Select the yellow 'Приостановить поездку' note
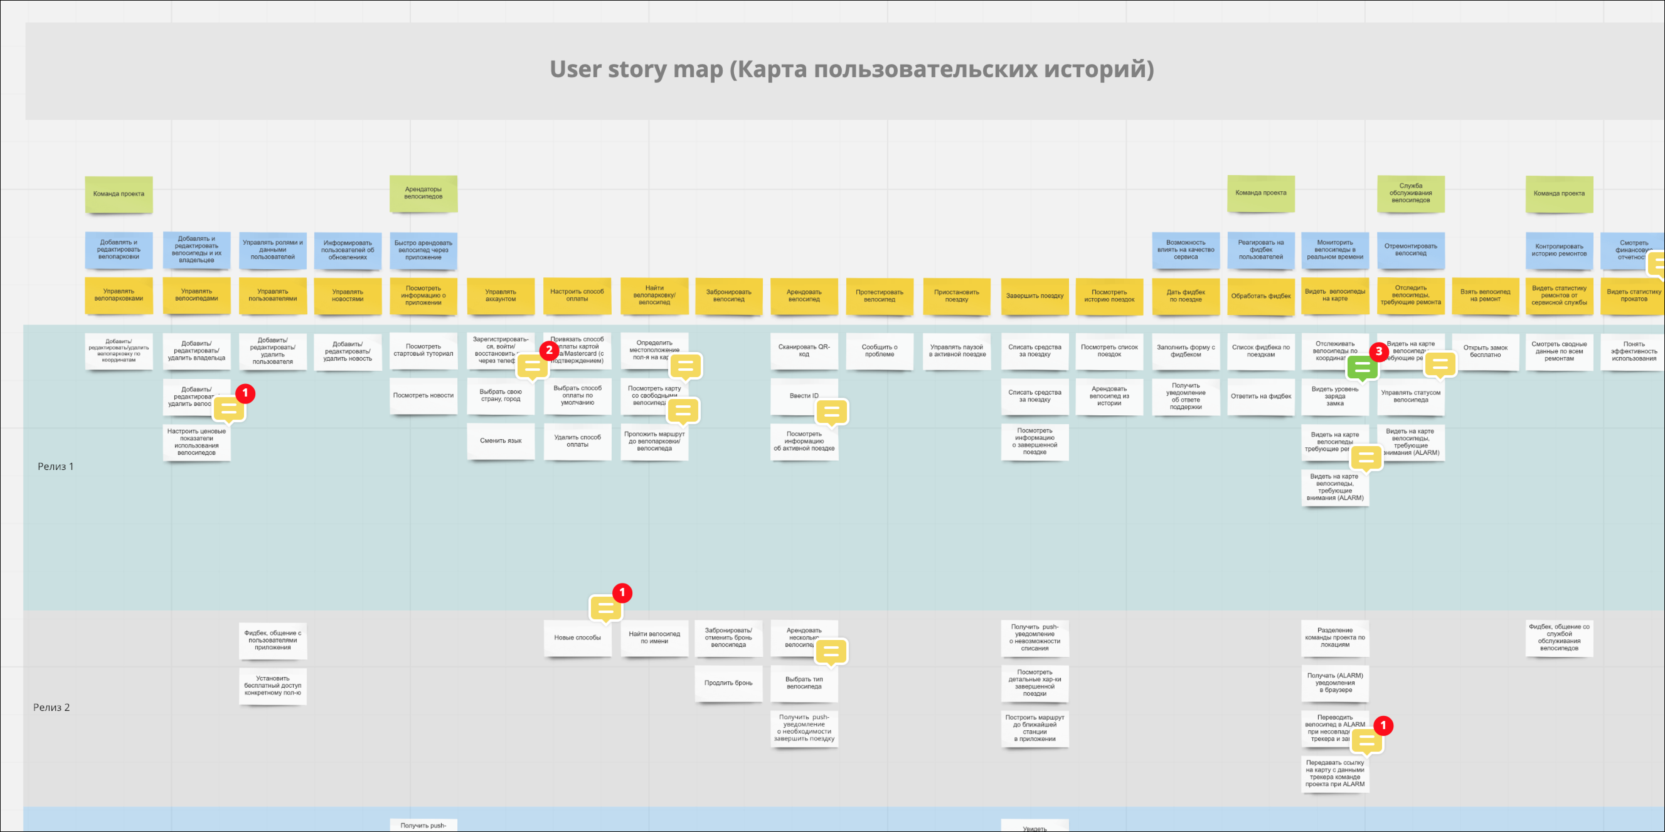This screenshot has height=832, width=1665. 957,296
